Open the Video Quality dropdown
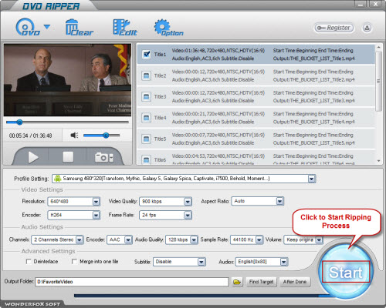Image resolution: width=386 pixels, height=308 pixels. tap(188, 202)
